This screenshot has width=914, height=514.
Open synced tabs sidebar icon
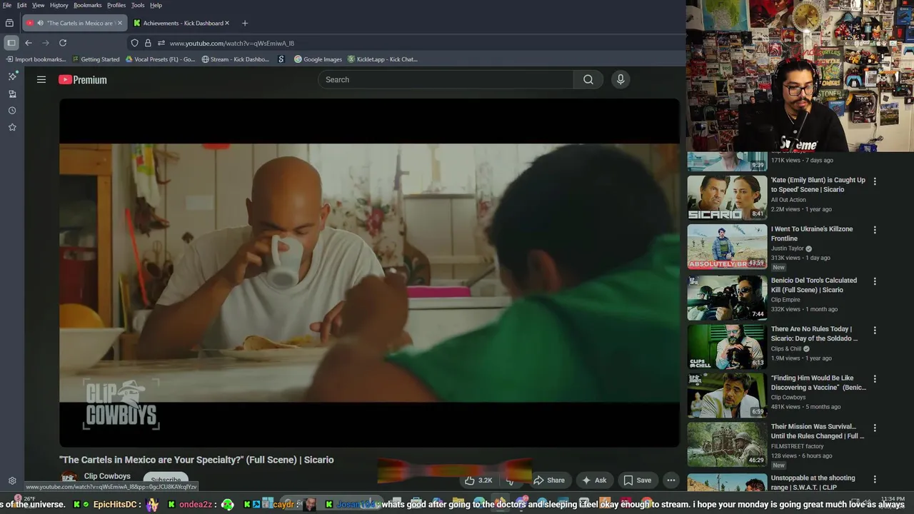[x=12, y=94]
